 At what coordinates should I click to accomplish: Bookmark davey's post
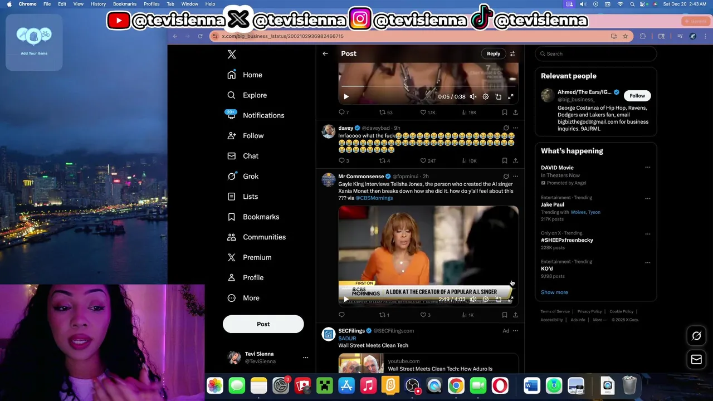[x=505, y=160]
